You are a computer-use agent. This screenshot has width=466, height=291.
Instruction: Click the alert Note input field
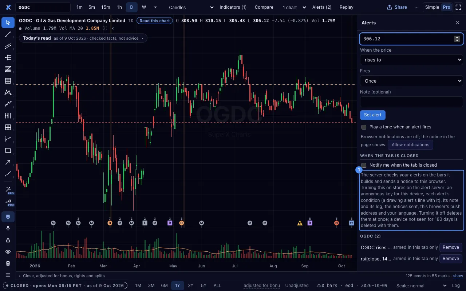[x=411, y=102]
